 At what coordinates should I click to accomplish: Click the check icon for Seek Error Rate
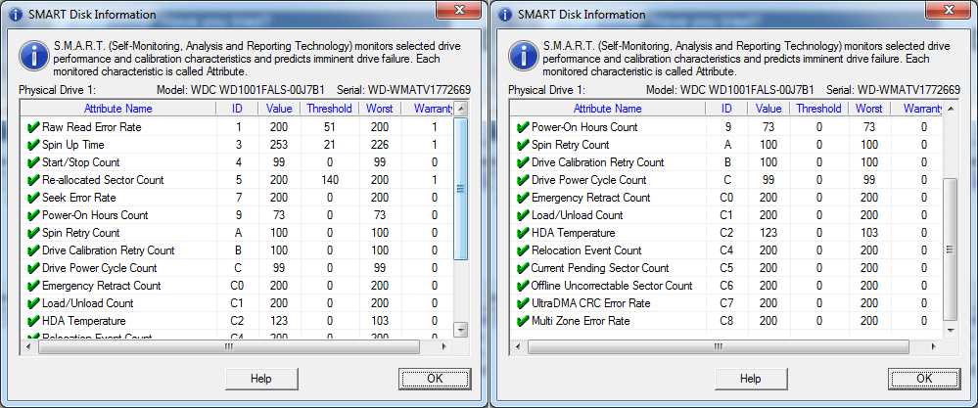click(x=33, y=198)
